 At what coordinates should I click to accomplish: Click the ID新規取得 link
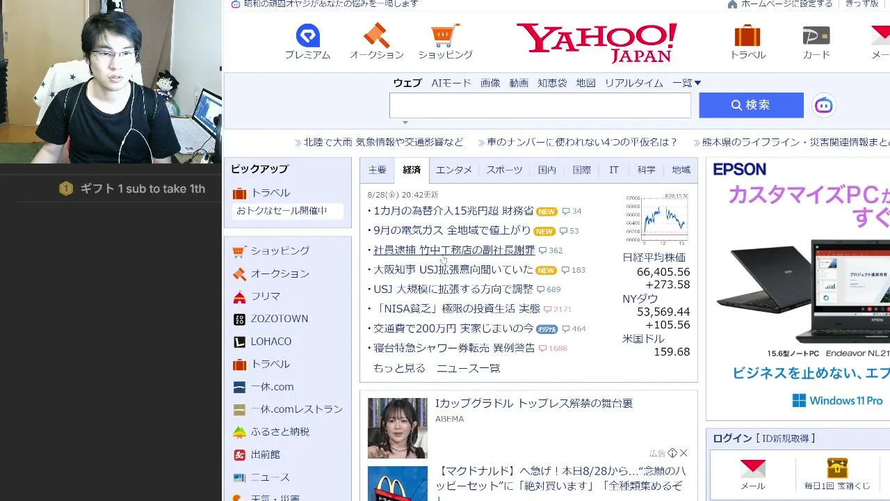tap(786, 438)
